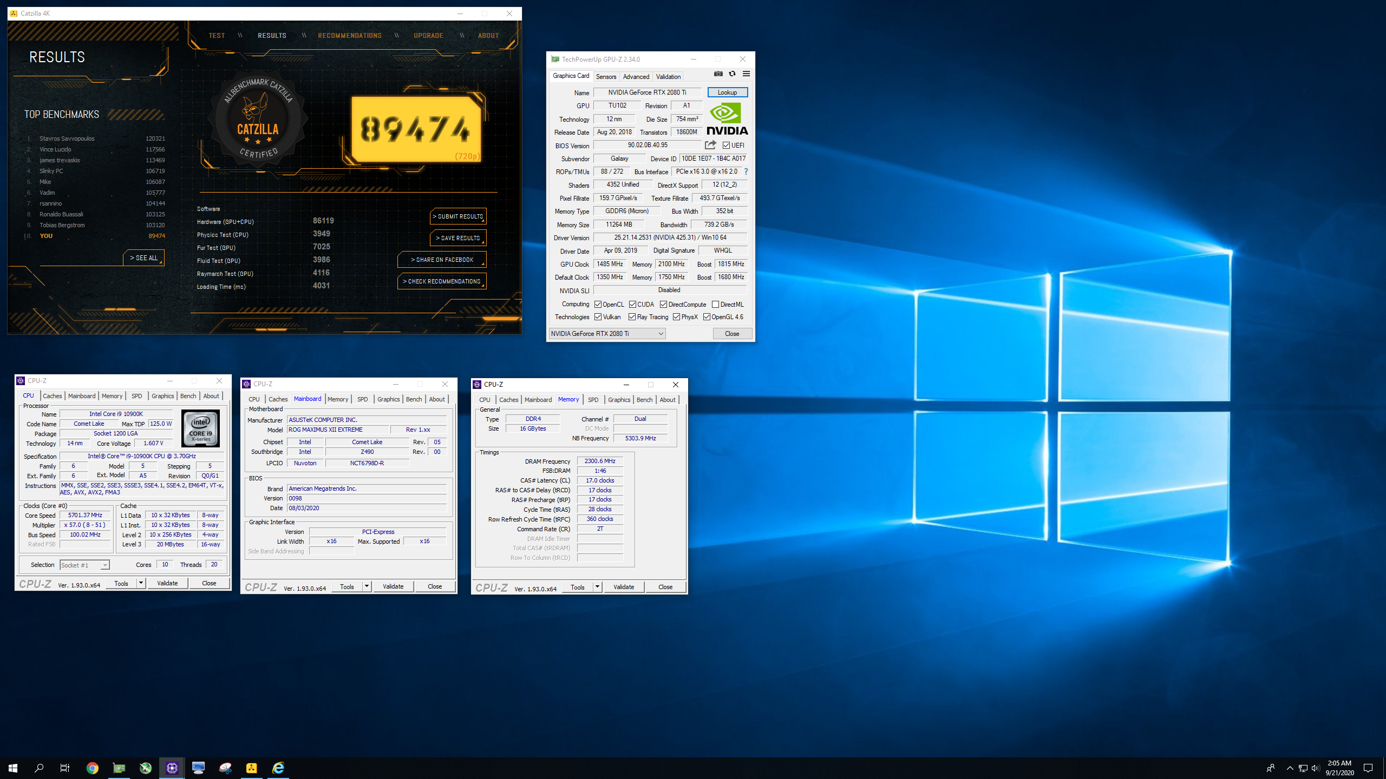The height and width of the screenshot is (779, 1386).
Task: Click Save Results in Catzilla
Action: coord(458,238)
